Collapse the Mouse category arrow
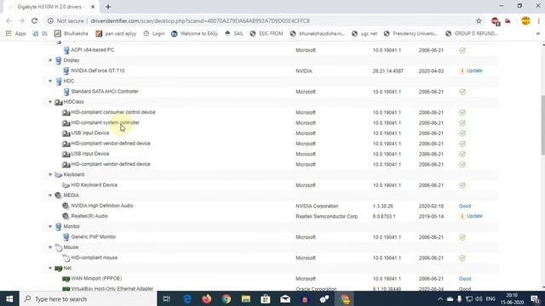The image size is (545, 306). point(50,247)
